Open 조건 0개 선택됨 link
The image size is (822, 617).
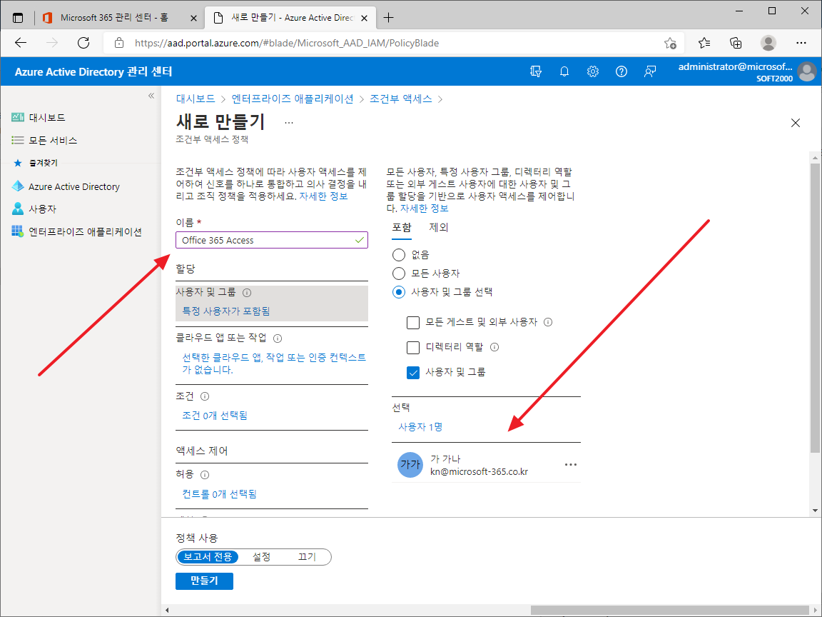[214, 416]
